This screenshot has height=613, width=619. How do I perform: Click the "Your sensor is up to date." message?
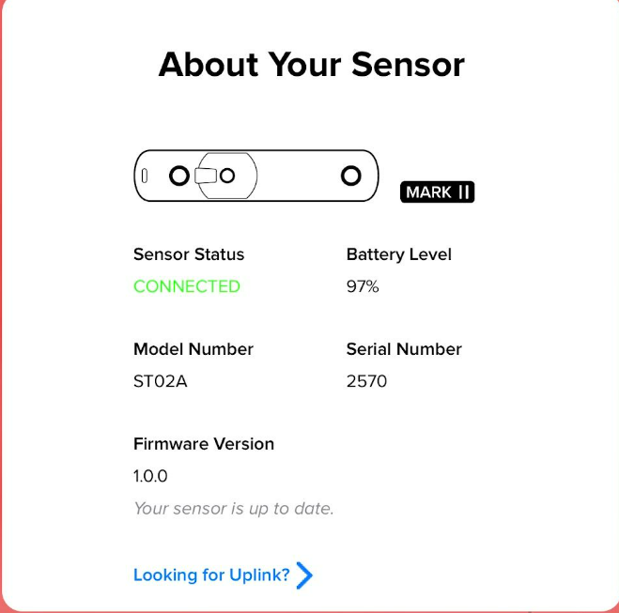coord(234,509)
